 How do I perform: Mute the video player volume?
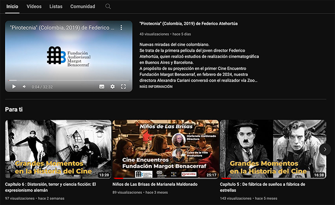(24, 86)
